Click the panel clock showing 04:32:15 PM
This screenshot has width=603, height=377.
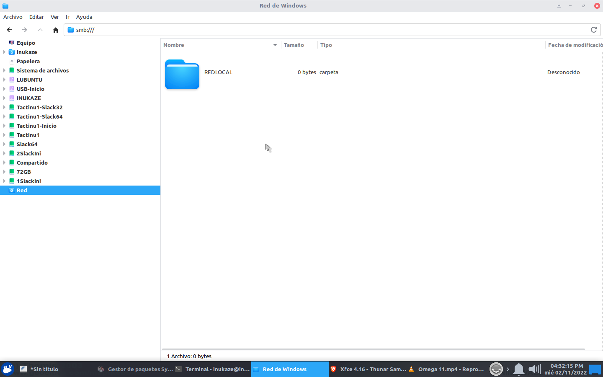coord(566,369)
